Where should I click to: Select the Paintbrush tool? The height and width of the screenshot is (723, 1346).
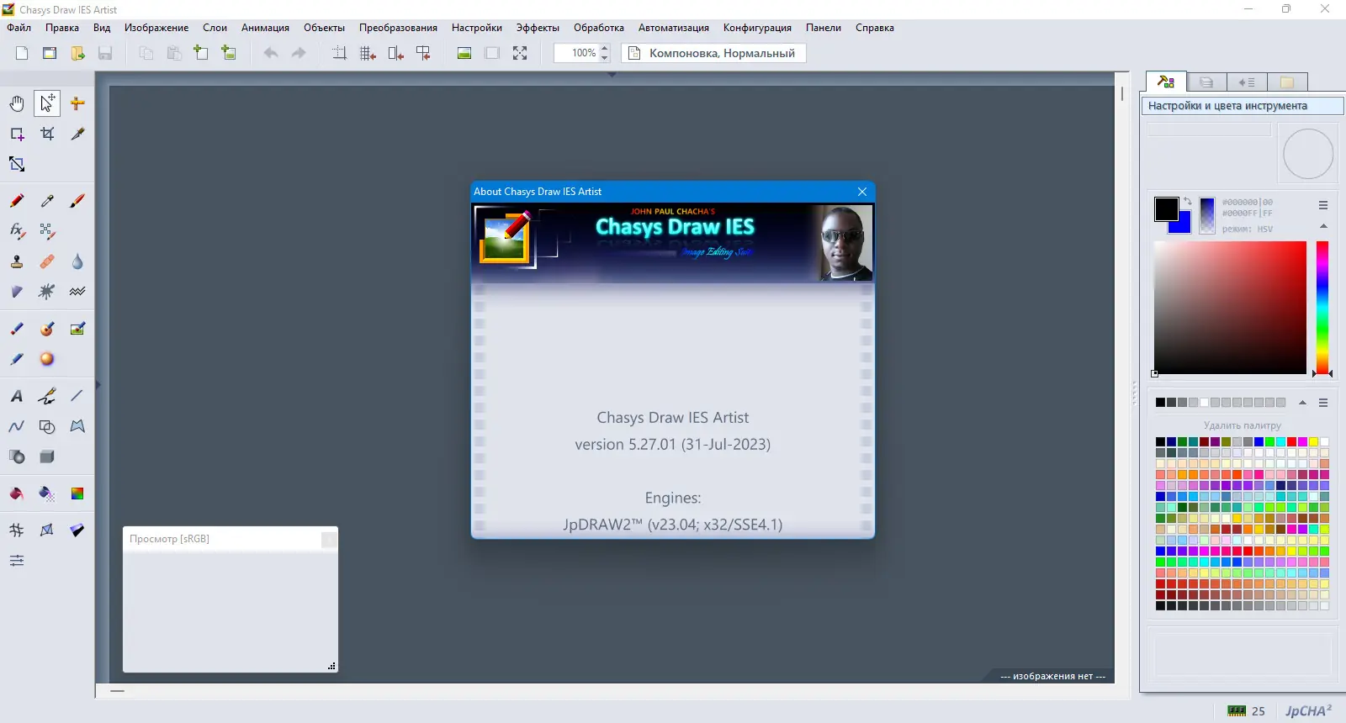77,201
